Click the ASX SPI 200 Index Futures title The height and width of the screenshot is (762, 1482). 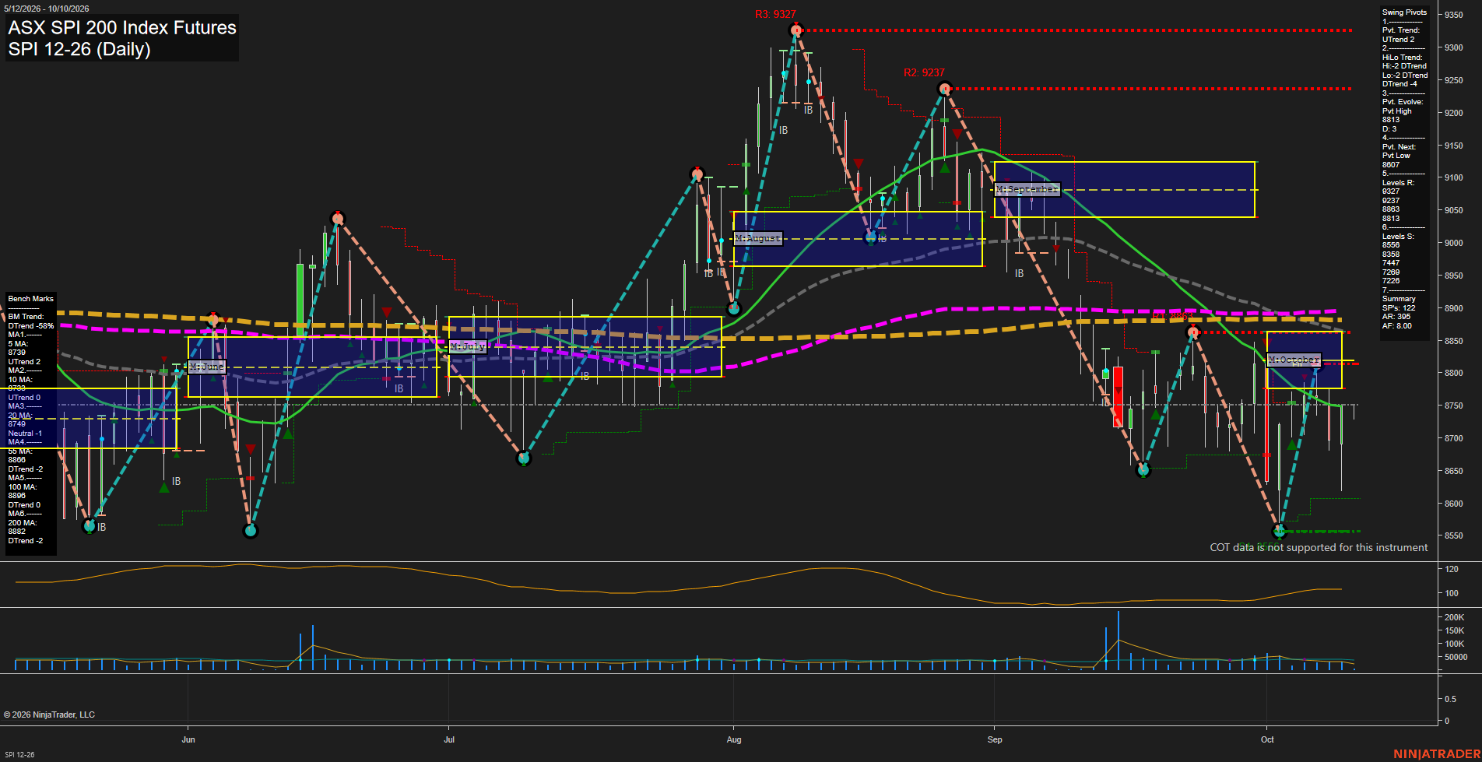[x=122, y=27]
